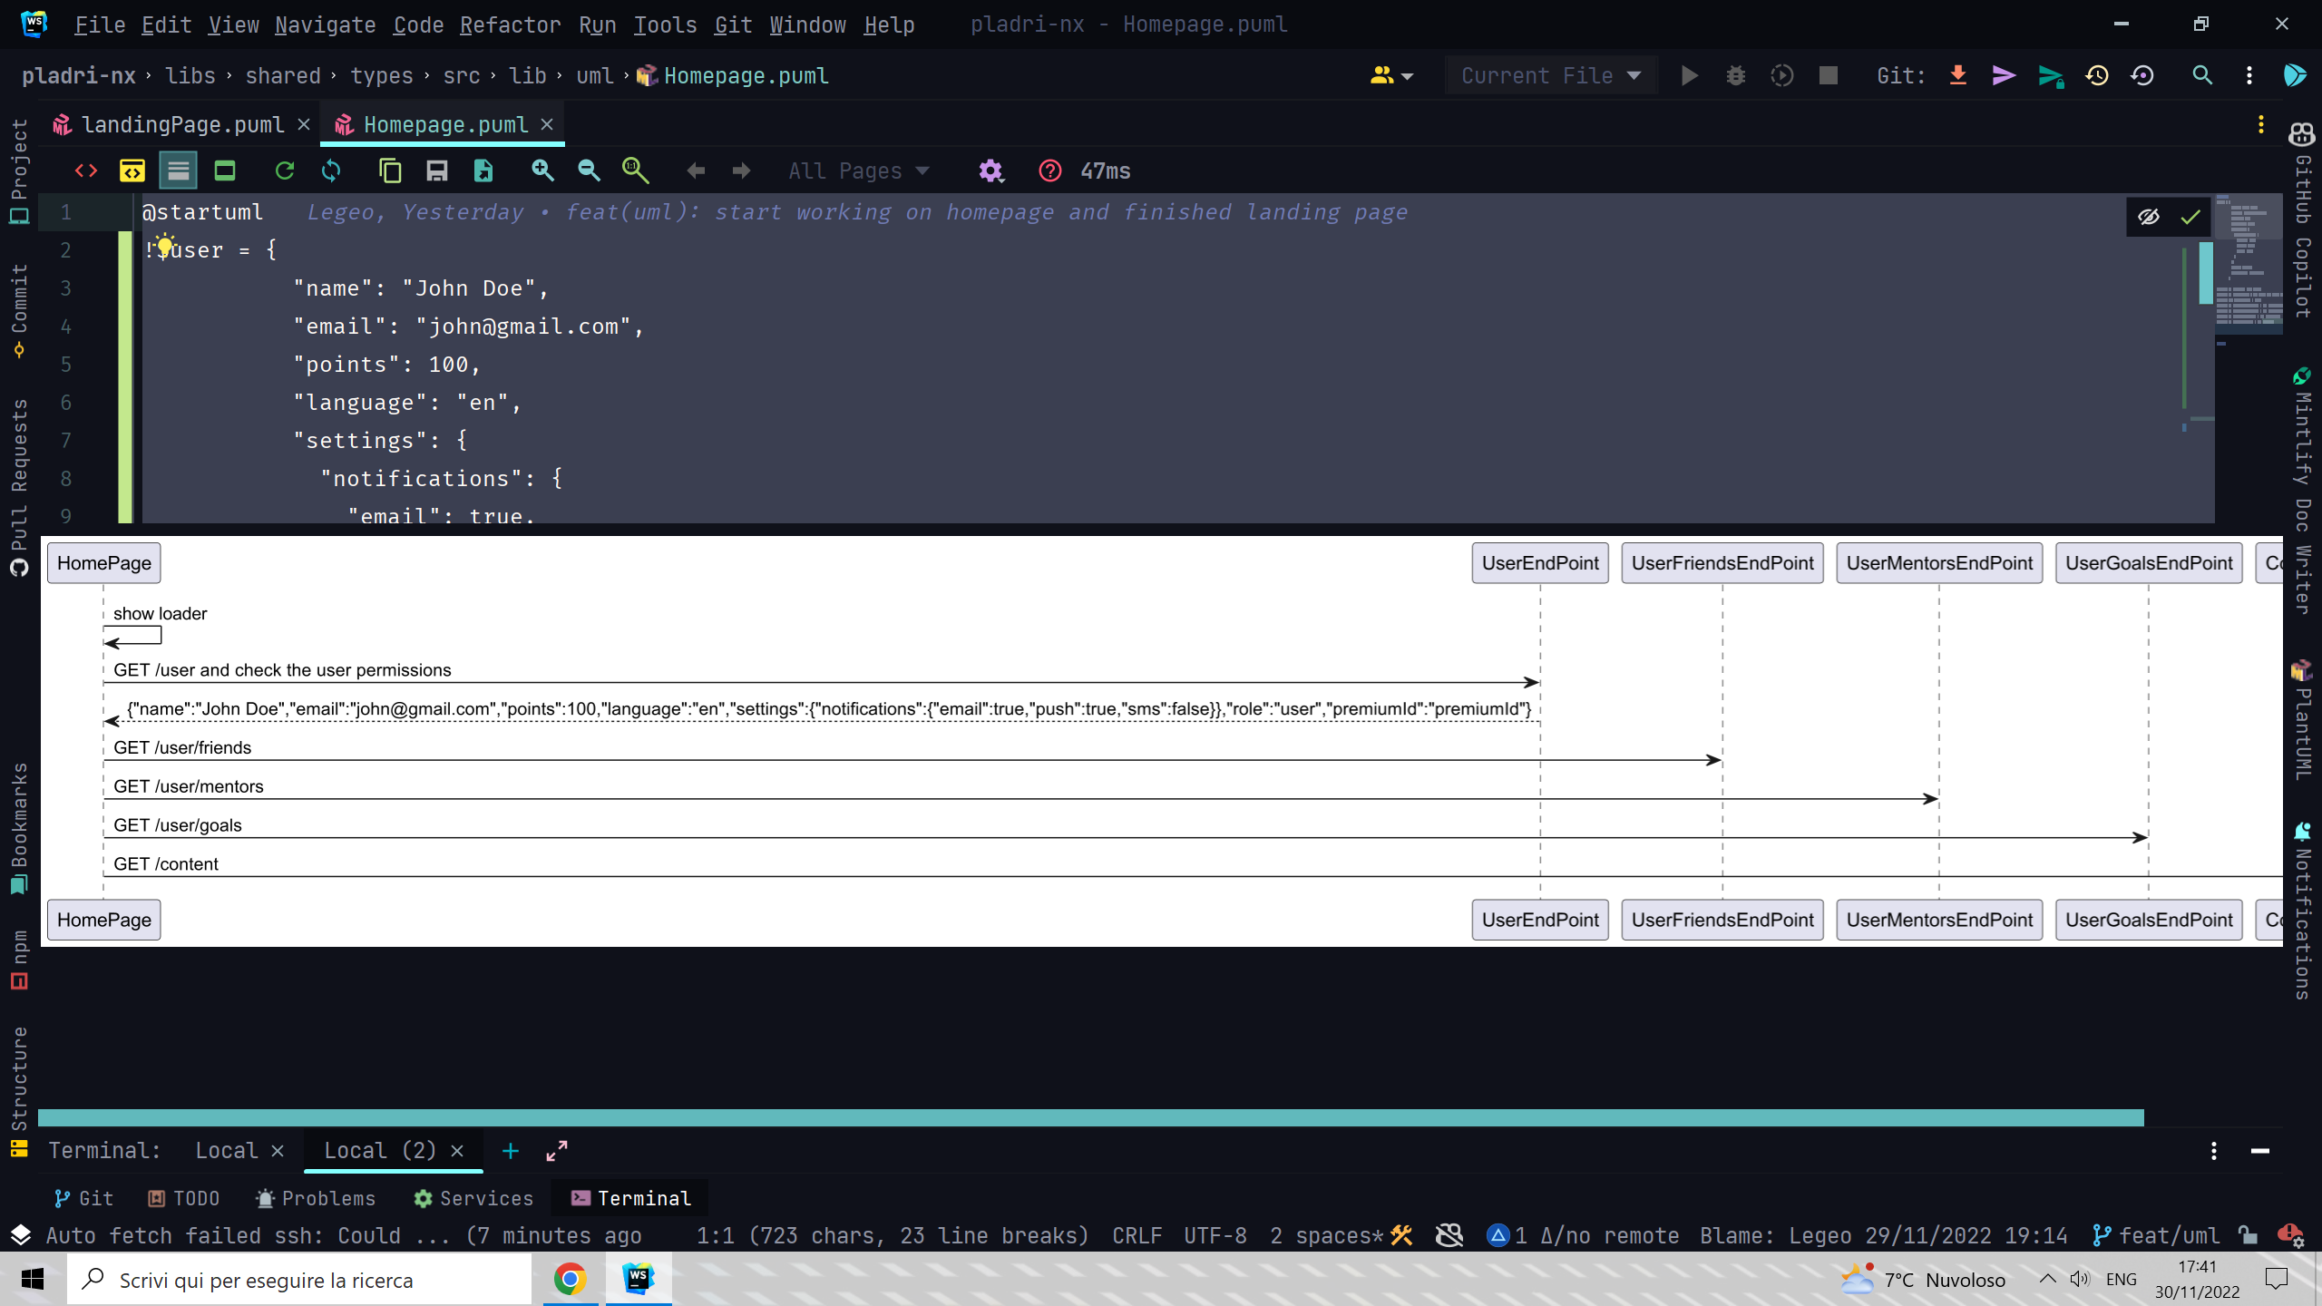Click the reload diagram refresh icon

[x=285, y=171]
